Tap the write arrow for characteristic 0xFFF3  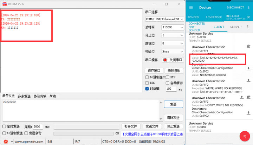(x=241, y=97)
